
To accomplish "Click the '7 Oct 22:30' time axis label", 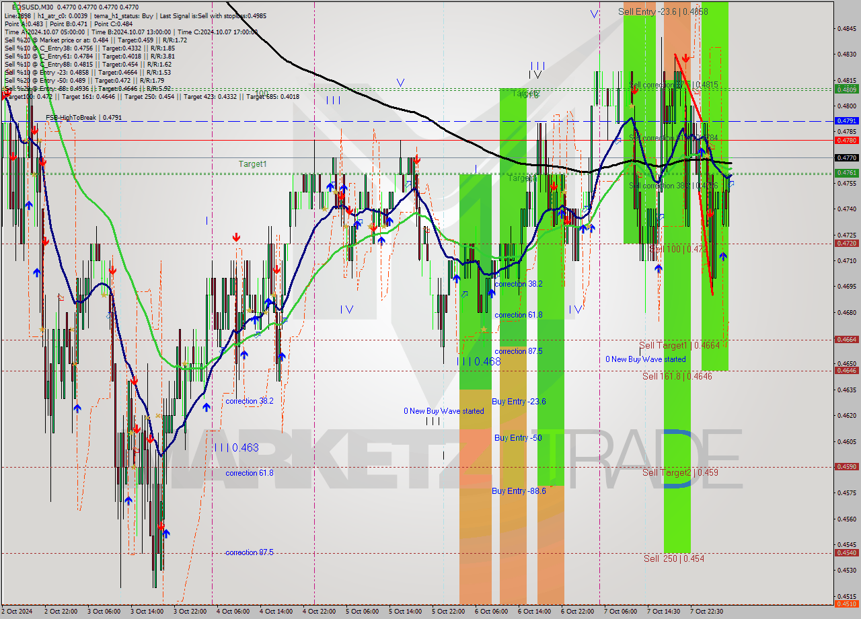I will [x=706, y=612].
